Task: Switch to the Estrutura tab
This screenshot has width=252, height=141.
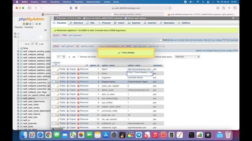Action: (x=76, y=23)
